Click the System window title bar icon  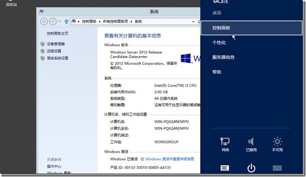(41, 12)
